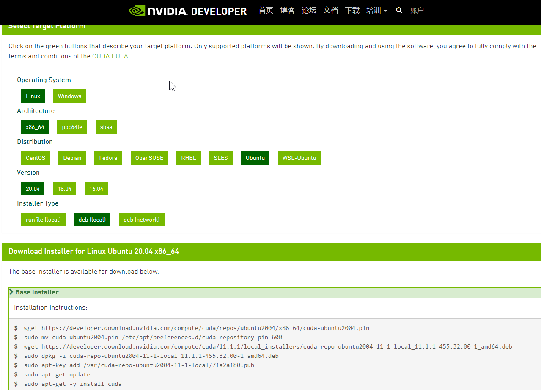Click the 账户 account link
541x390 pixels.
click(x=417, y=11)
